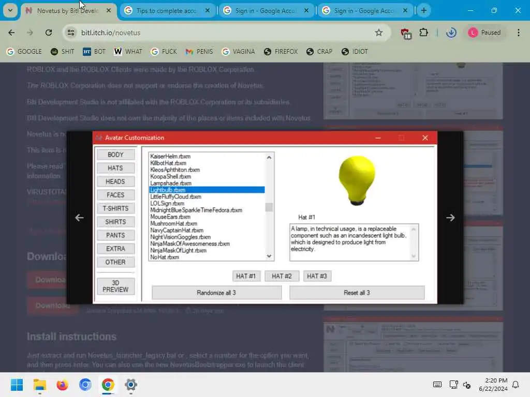530x397 pixels.
Task: Open the IDIOT bookmark
Action: pyautogui.click(x=355, y=52)
